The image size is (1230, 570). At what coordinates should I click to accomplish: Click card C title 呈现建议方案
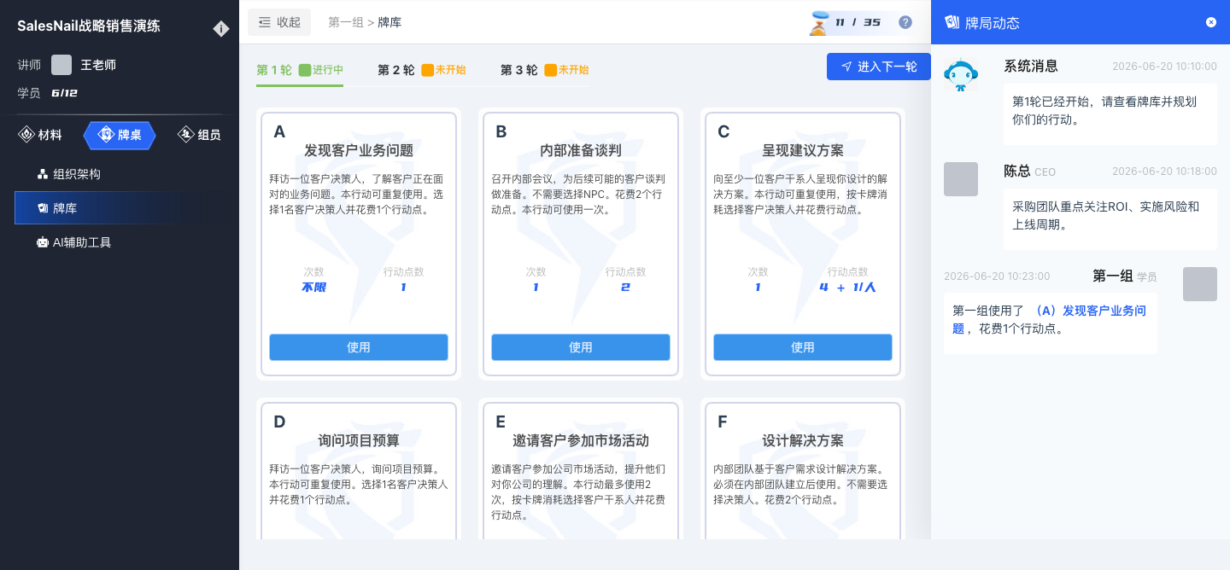[803, 151]
